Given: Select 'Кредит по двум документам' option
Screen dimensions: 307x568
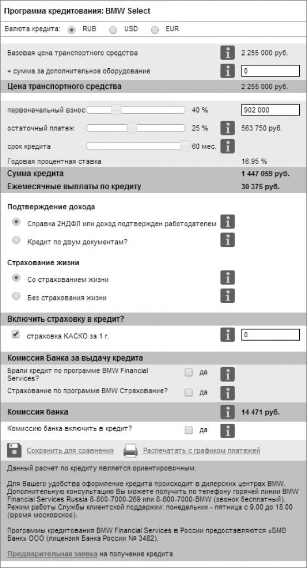Looking at the screenshot, I should [x=16, y=240].
